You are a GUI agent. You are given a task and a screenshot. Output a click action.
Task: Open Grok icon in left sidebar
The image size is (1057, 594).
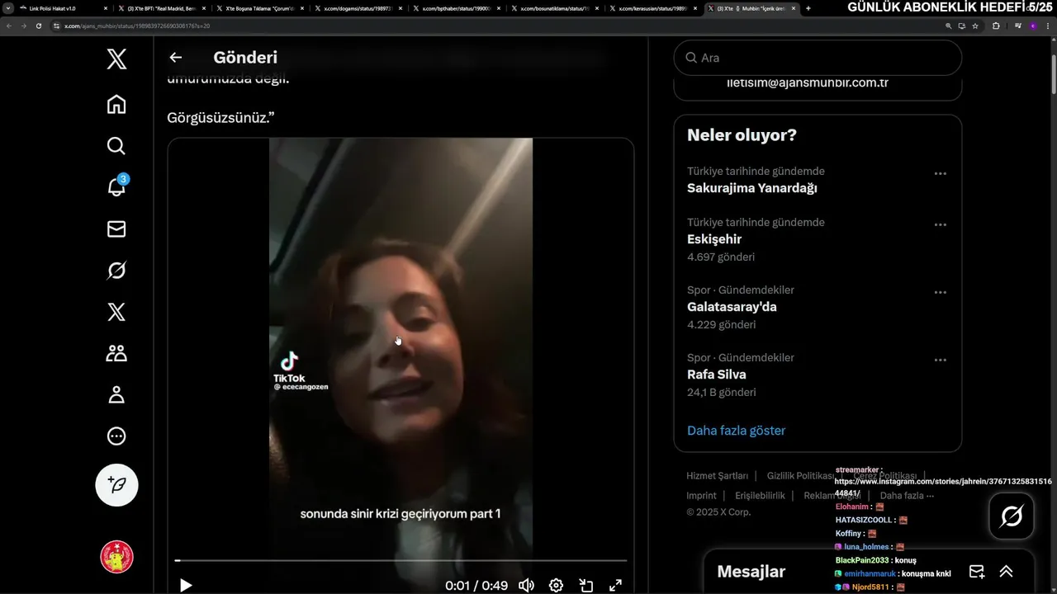coord(116,270)
